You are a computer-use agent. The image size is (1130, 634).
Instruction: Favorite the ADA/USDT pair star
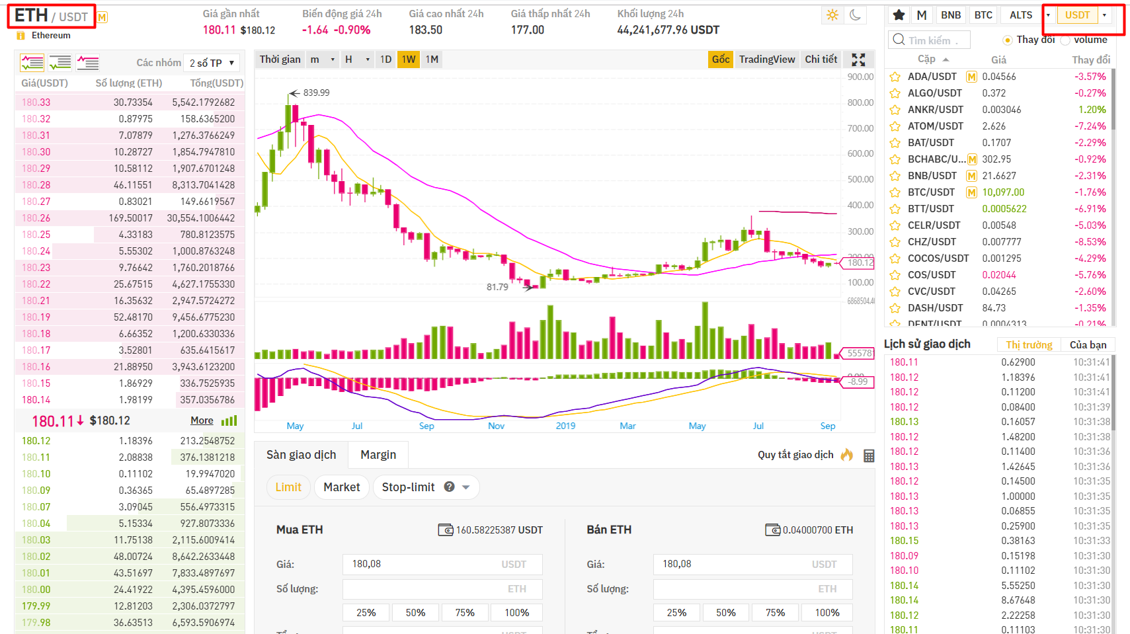pyautogui.click(x=895, y=77)
